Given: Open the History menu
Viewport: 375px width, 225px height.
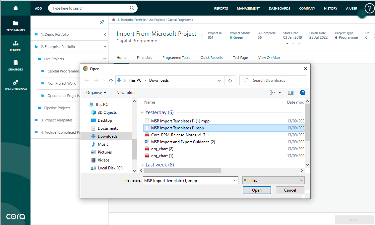Looking at the screenshot, I should pyautogui.click(x=331, y=8).
